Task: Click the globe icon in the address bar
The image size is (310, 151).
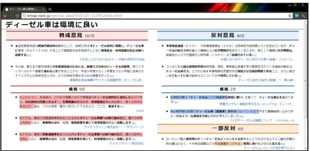Action: [24, 16]
